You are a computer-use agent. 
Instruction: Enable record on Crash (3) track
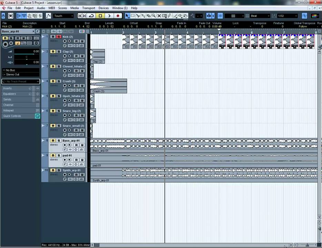tap(64, 85)
